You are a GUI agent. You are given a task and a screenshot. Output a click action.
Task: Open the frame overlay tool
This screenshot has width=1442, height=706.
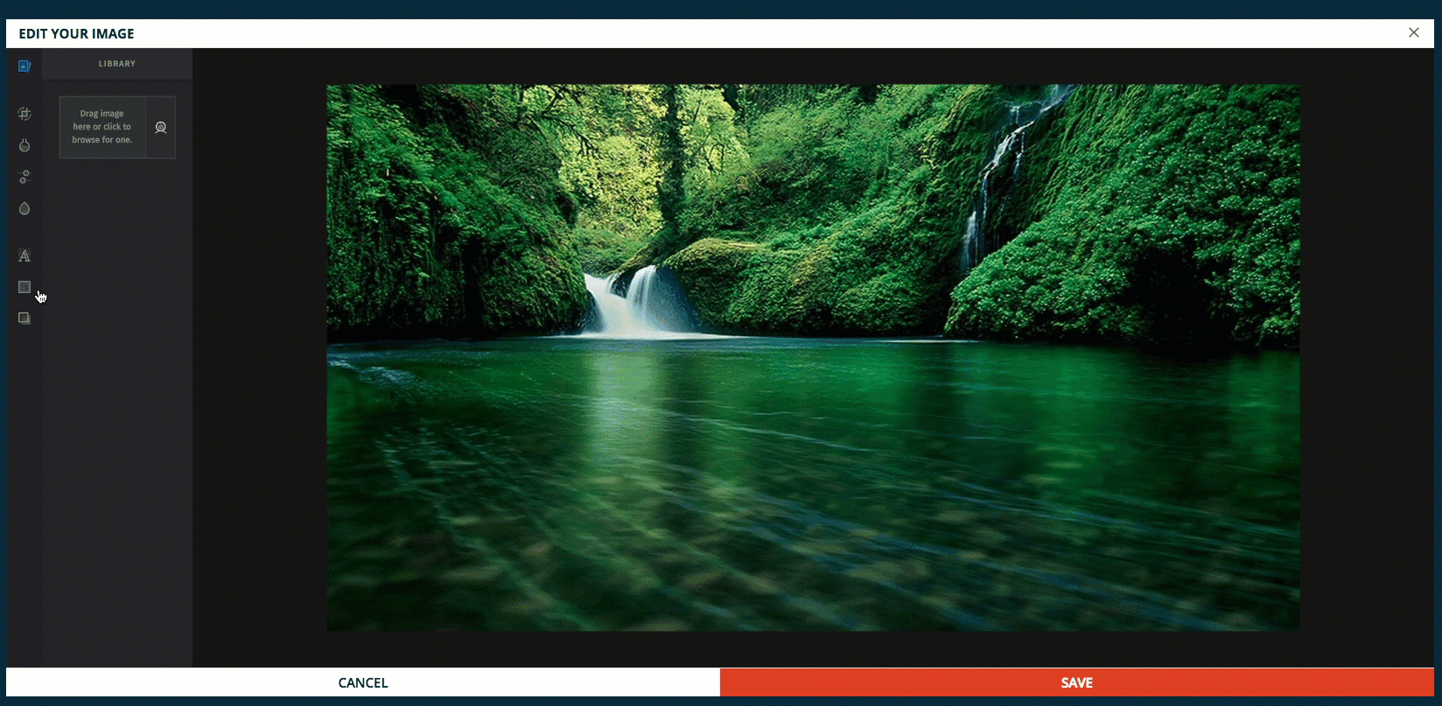24,318
